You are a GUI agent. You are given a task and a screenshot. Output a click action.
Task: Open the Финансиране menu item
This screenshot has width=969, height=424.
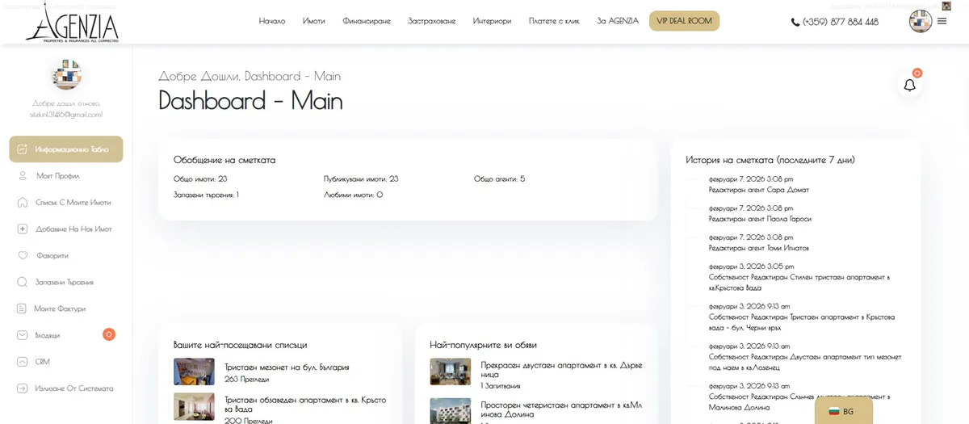(x=366, y=21)
